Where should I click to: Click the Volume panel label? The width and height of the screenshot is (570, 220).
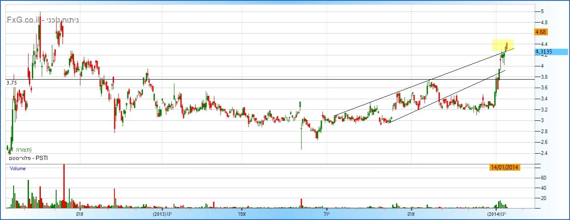tap(18, 169)
